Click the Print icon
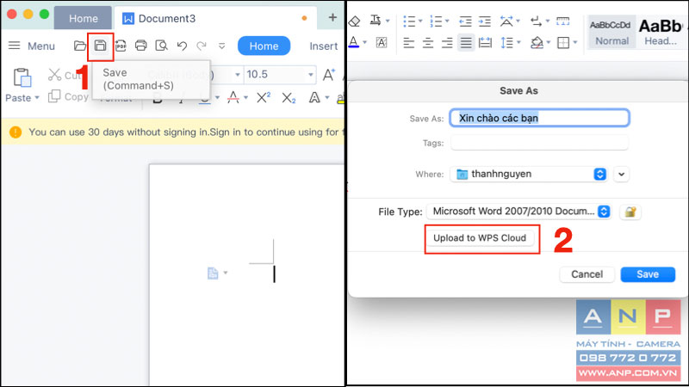The width and height of the screenshot is (689, 387). [x=140, y=46]
